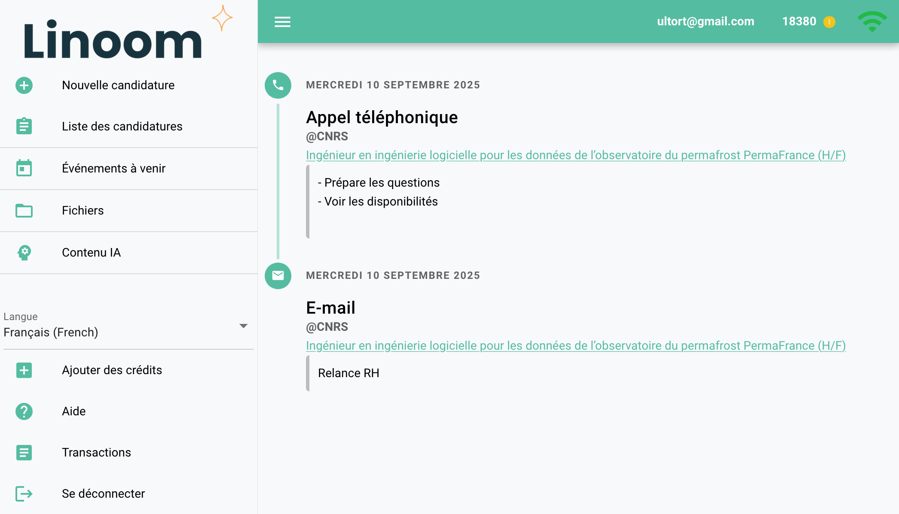Click the logout arrow icon beside Se déconnecter
The width and height of the screenshot is (899, 514).
pos(24,493)
